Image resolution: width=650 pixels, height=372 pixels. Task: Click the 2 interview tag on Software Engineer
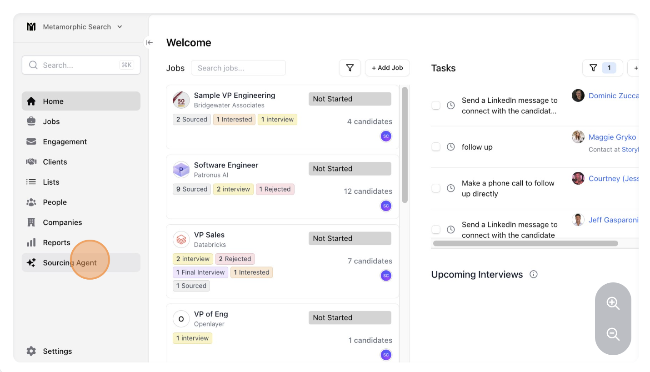233,189
